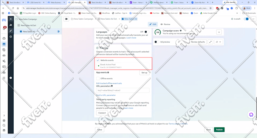Expand the ad preview with arrows icon
Screen dimensions: 257x138
pyautogui.click(x=211, y=42)
